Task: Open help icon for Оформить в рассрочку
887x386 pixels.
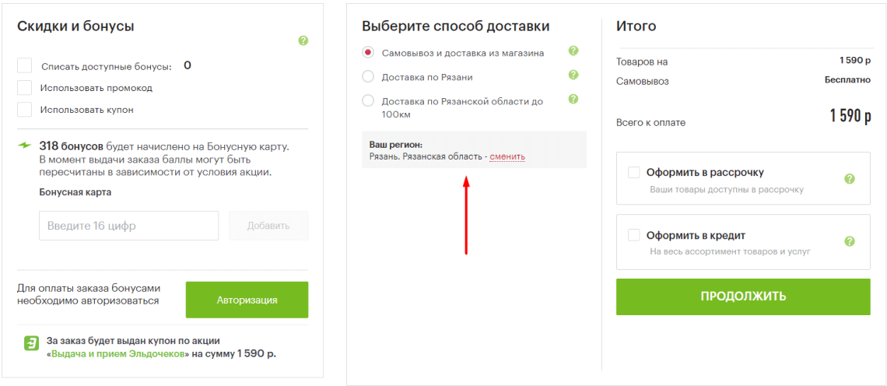Action: point(849,179)
